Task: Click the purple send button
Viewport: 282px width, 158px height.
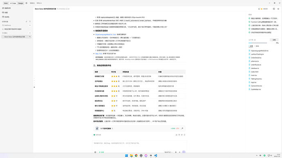Action: tap(184, 152)
